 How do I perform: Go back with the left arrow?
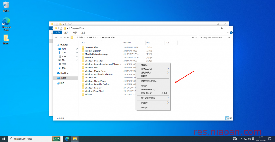(x=56, y=38)
